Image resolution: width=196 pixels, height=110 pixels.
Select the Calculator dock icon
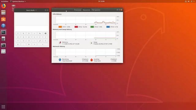click(x=3, y=39)
